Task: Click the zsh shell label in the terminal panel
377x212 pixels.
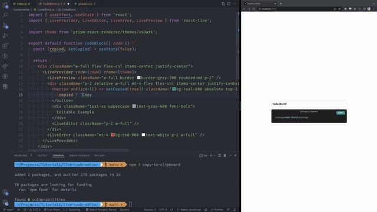Action: 203,155
